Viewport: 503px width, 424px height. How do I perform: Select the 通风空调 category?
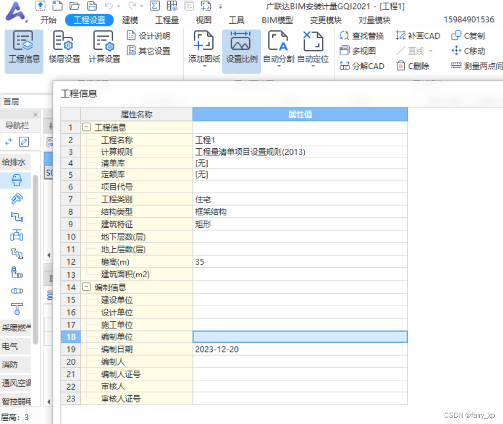click(x=15, y=383)
